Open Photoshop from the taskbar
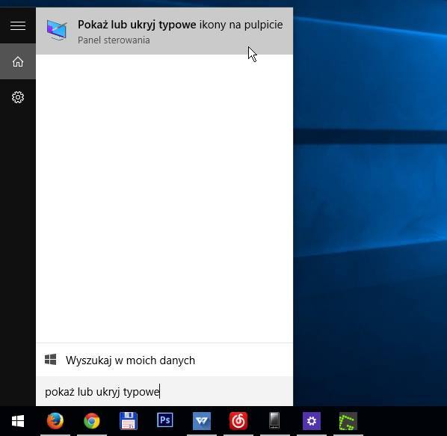The height and width of the screenshot is (436, 447). 165,420
